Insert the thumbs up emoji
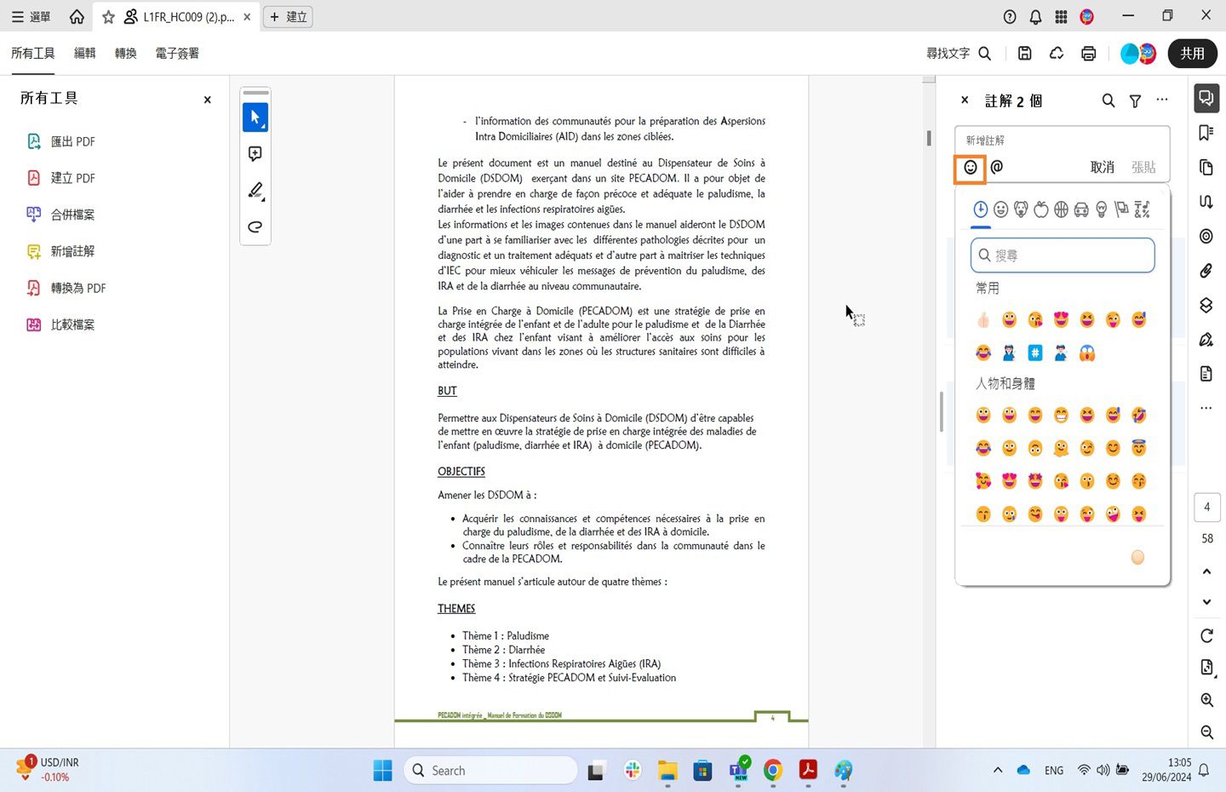Viewport: 1226px width, 792px height. click(983, 320)
